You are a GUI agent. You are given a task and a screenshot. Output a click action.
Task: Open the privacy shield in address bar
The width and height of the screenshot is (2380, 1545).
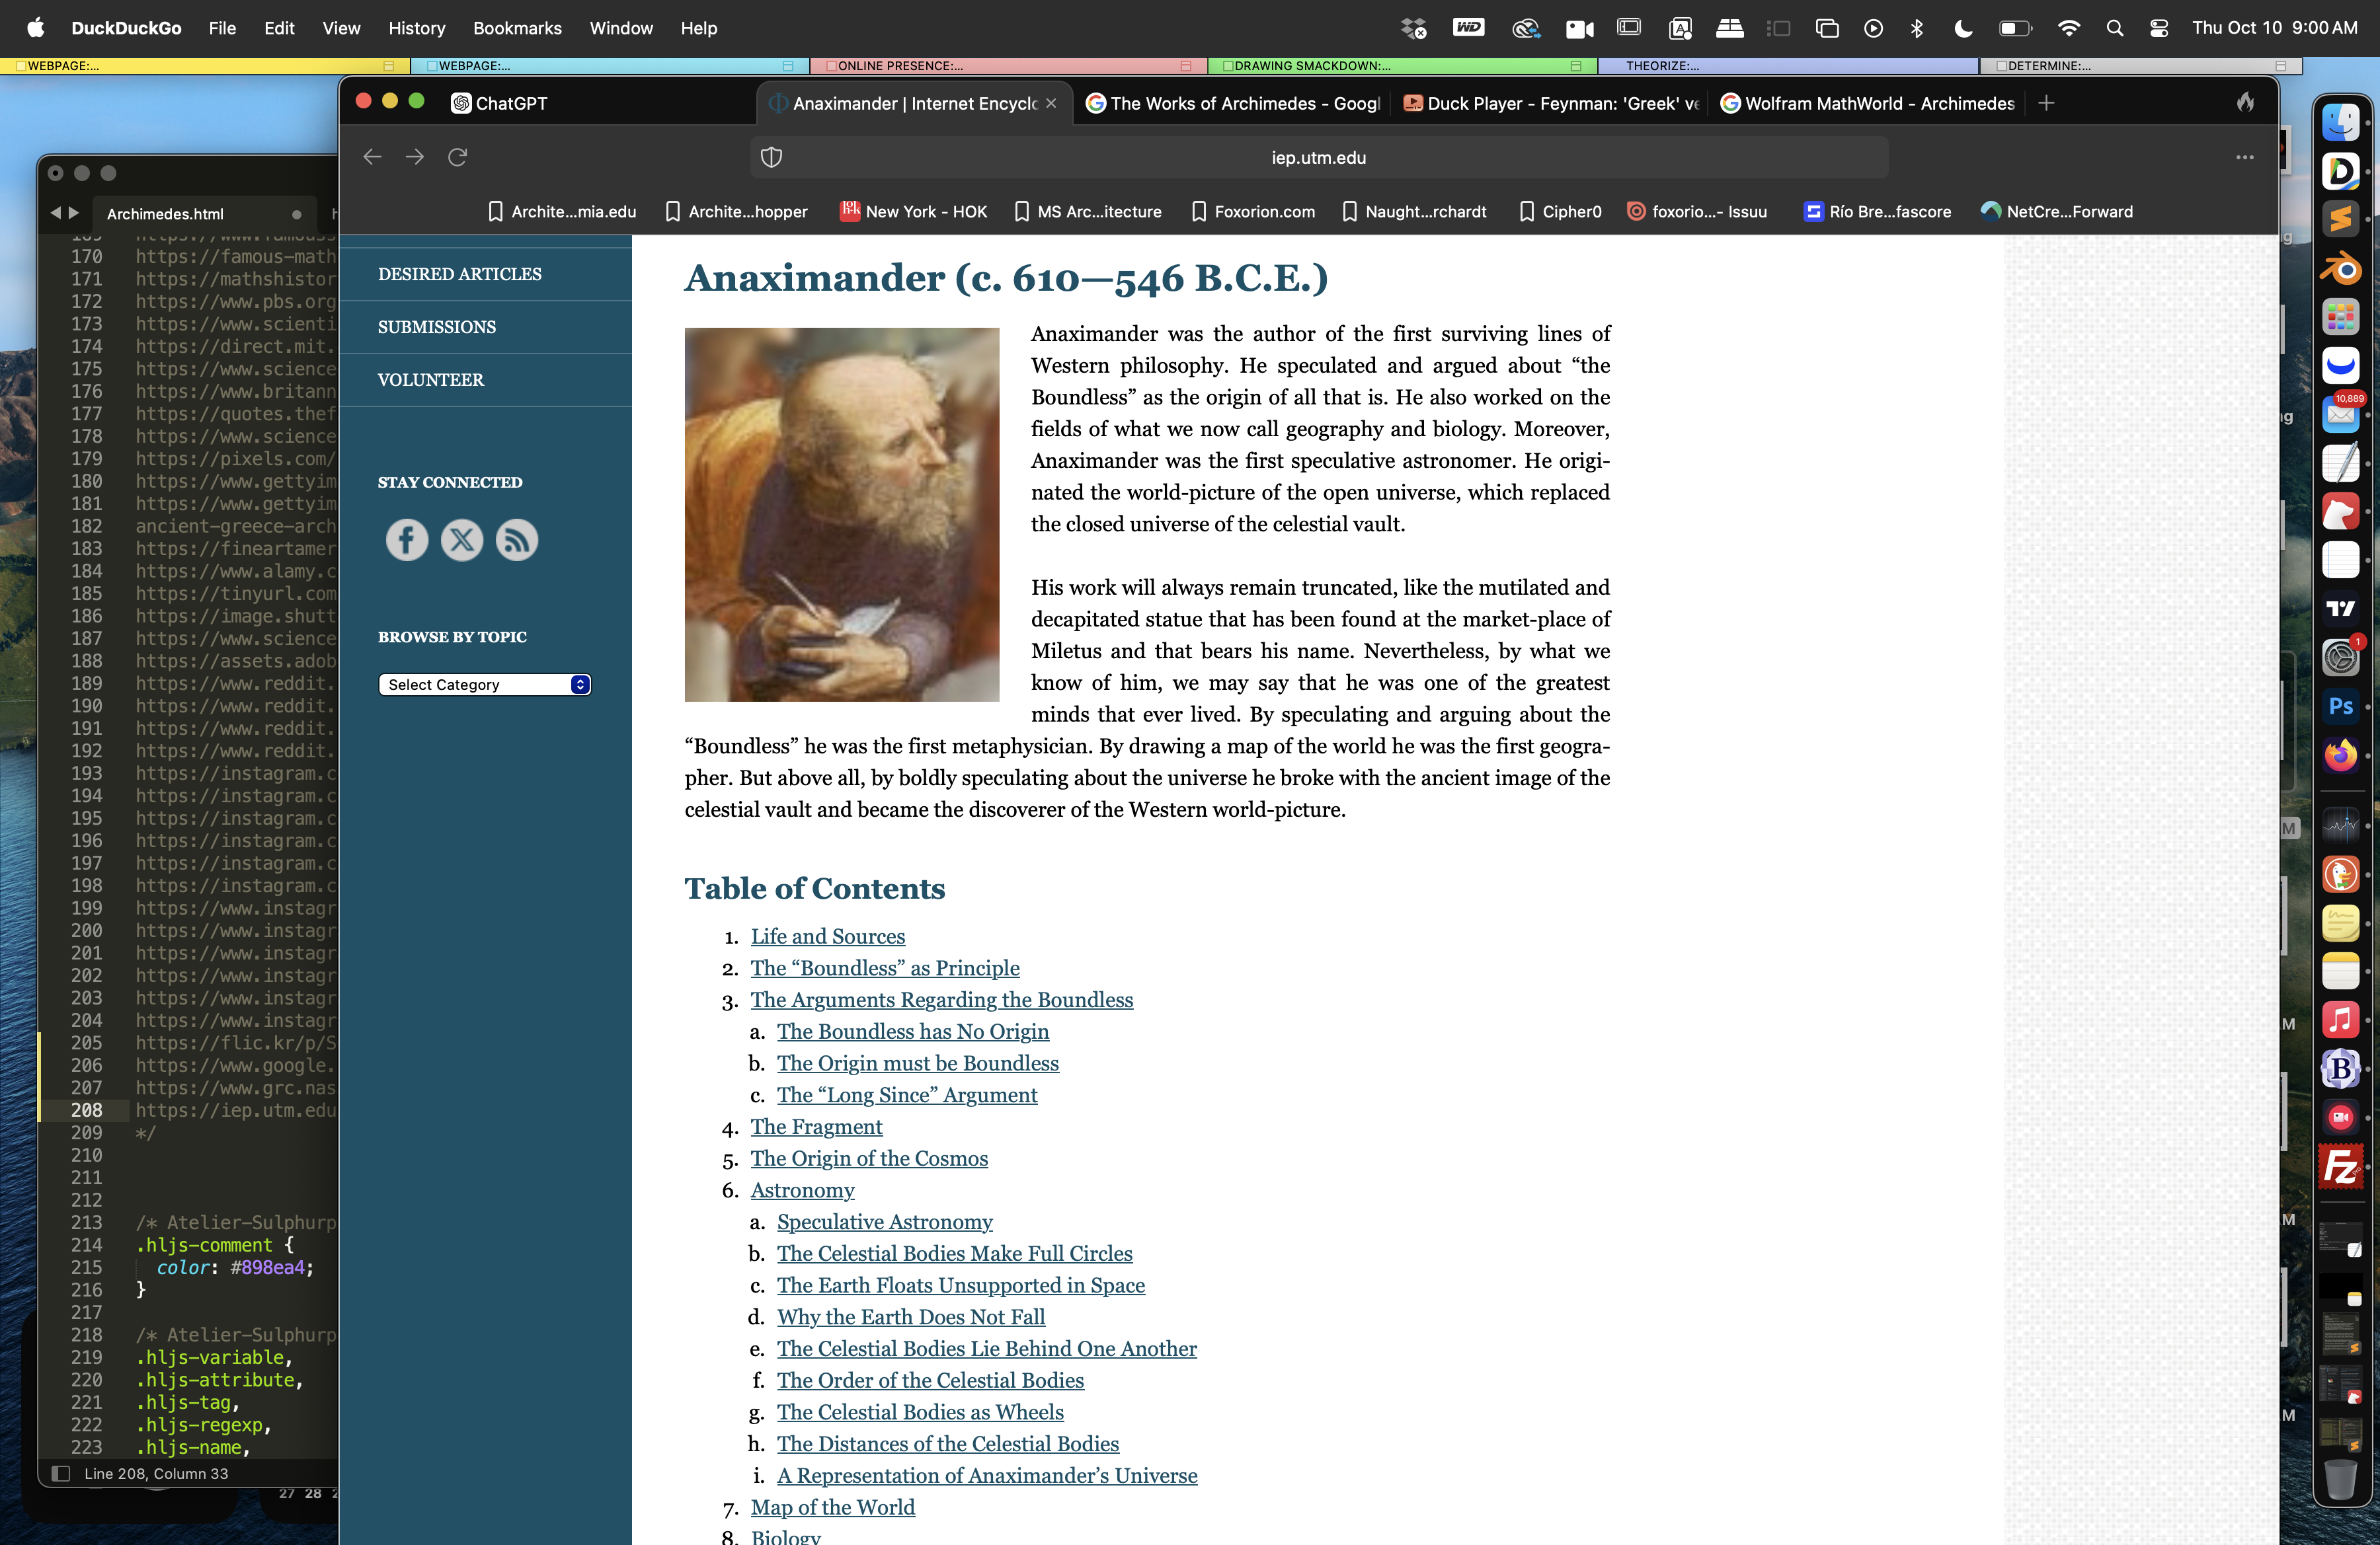[771, 157]
